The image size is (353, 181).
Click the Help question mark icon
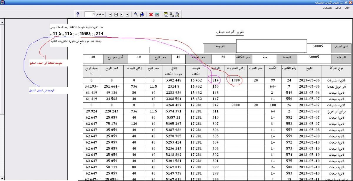(x=78, y=14)
